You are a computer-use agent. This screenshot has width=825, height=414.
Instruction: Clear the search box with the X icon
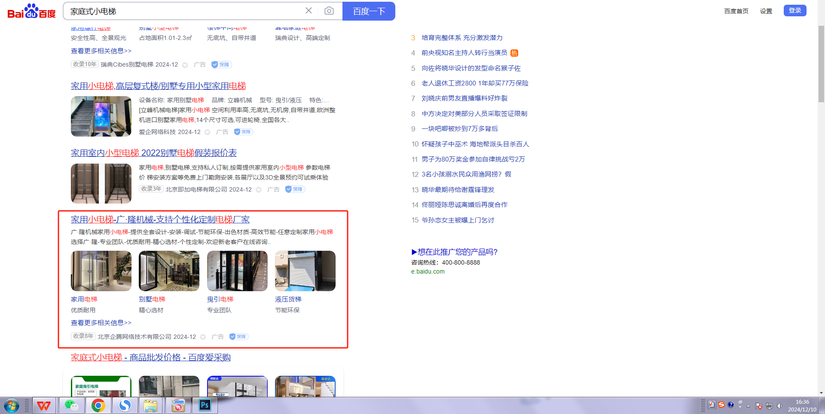[x=309, y=11]
